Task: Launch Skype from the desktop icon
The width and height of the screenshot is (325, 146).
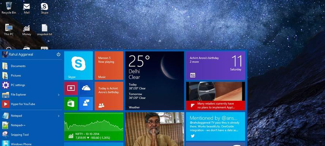Action: tap(44, 8)
